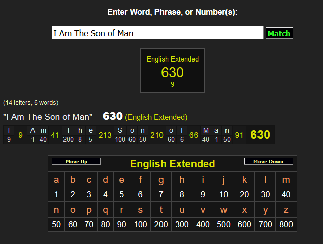Screen dimensions: 323x244
Task: Click letter 'z' in cipher chart
Action: click(286, 209)
